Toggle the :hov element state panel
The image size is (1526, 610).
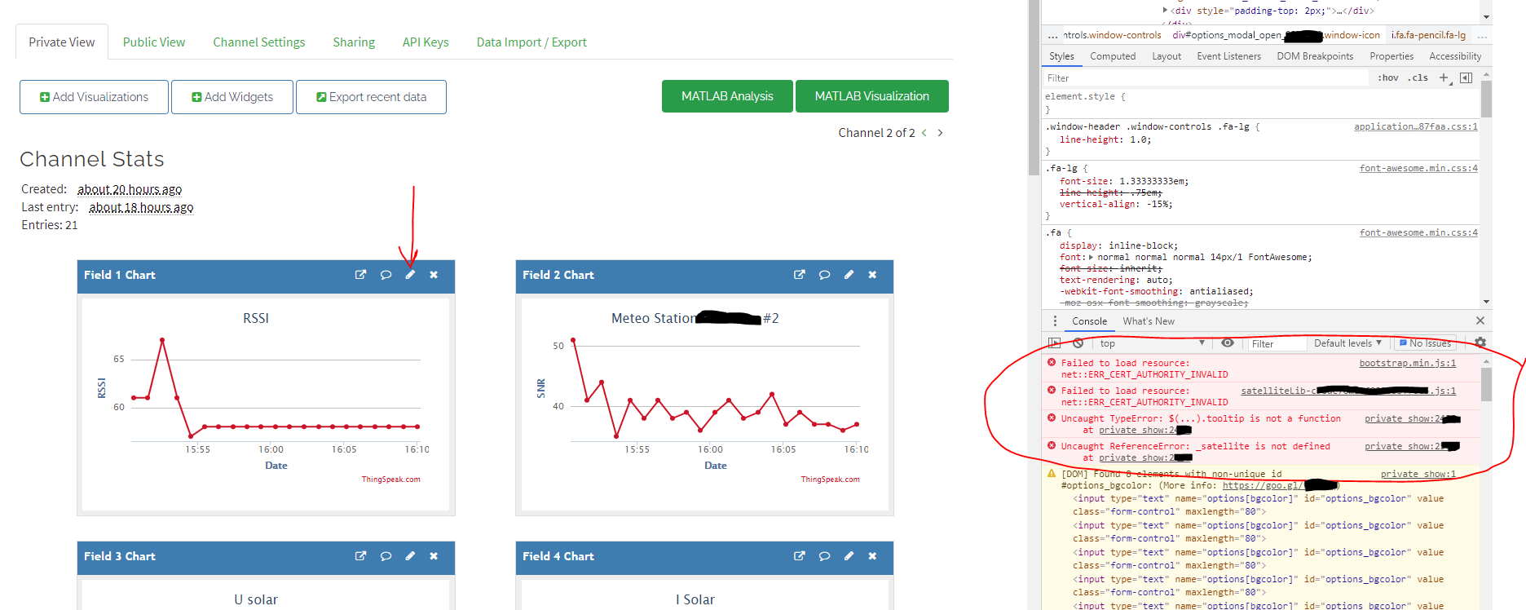point(1387,78)
